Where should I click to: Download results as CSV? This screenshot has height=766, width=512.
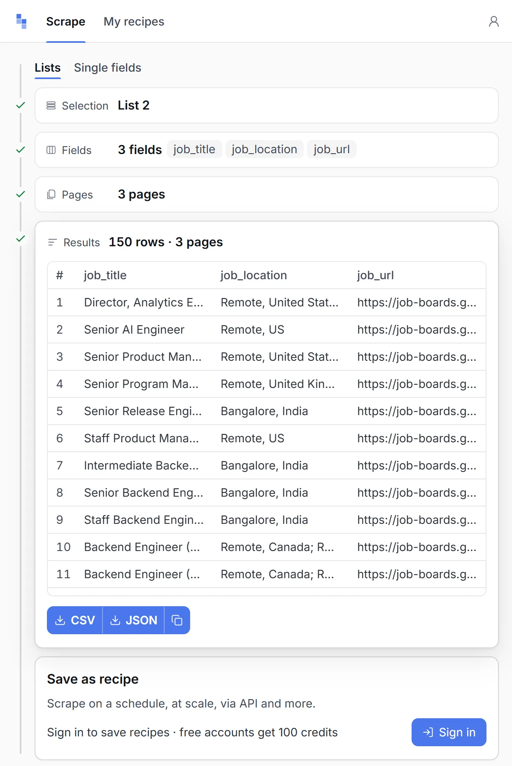coord(75,620)
